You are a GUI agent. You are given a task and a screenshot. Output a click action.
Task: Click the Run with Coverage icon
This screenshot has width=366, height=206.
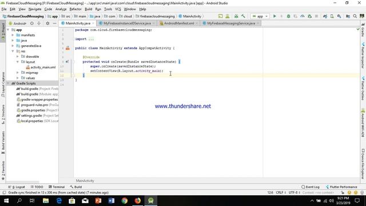(x=296, y=17)
